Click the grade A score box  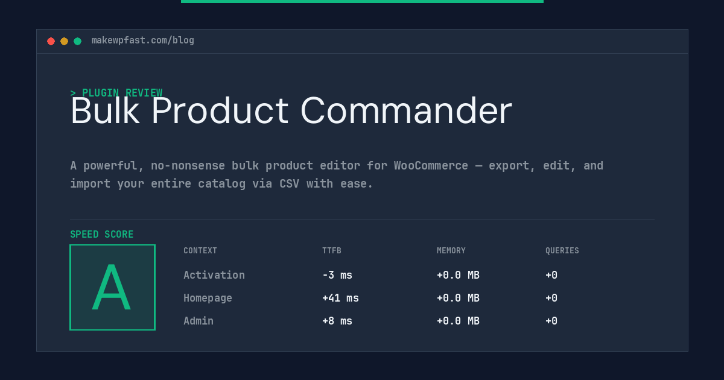click(112, 287)
